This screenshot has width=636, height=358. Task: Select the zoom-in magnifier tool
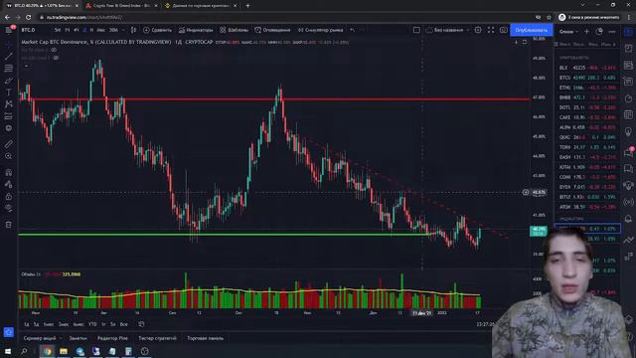click(9, 156)
